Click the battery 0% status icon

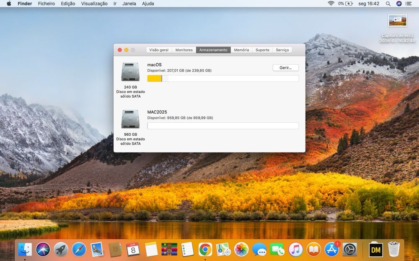[345, 3]
